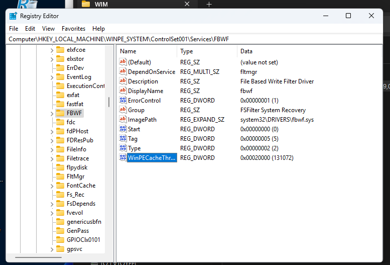Click the folder icon of fdc key
The width and height of the screenshot is (390, 265).
click(x=60, y=122)
